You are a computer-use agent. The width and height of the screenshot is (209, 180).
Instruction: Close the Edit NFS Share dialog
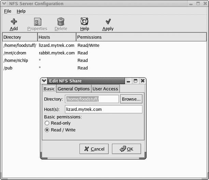click(x=143, y=81)
